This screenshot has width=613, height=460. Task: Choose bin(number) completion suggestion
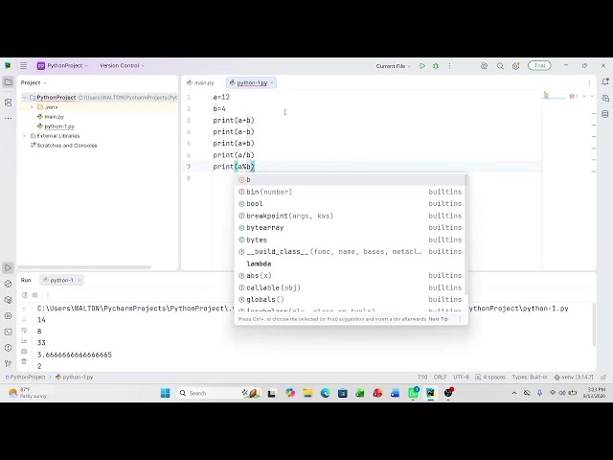351,192
